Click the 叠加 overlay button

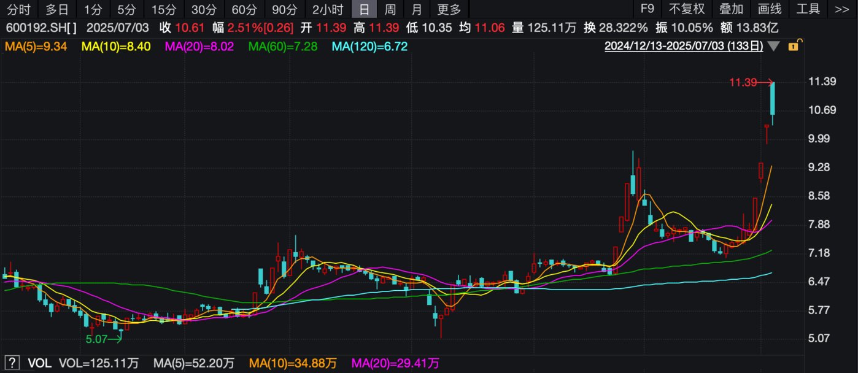tap(731, 9)
